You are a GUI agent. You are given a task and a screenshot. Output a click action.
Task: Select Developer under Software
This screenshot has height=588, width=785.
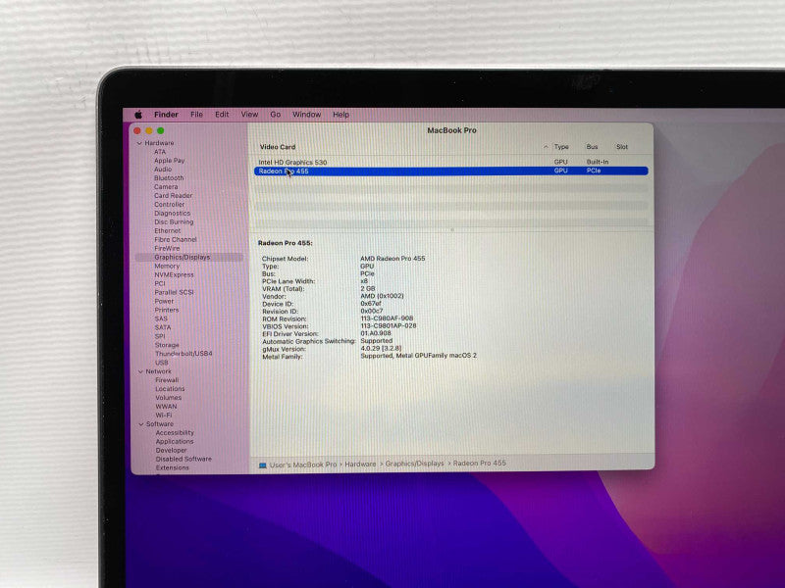pyautogui.click(x=171, y=450)
